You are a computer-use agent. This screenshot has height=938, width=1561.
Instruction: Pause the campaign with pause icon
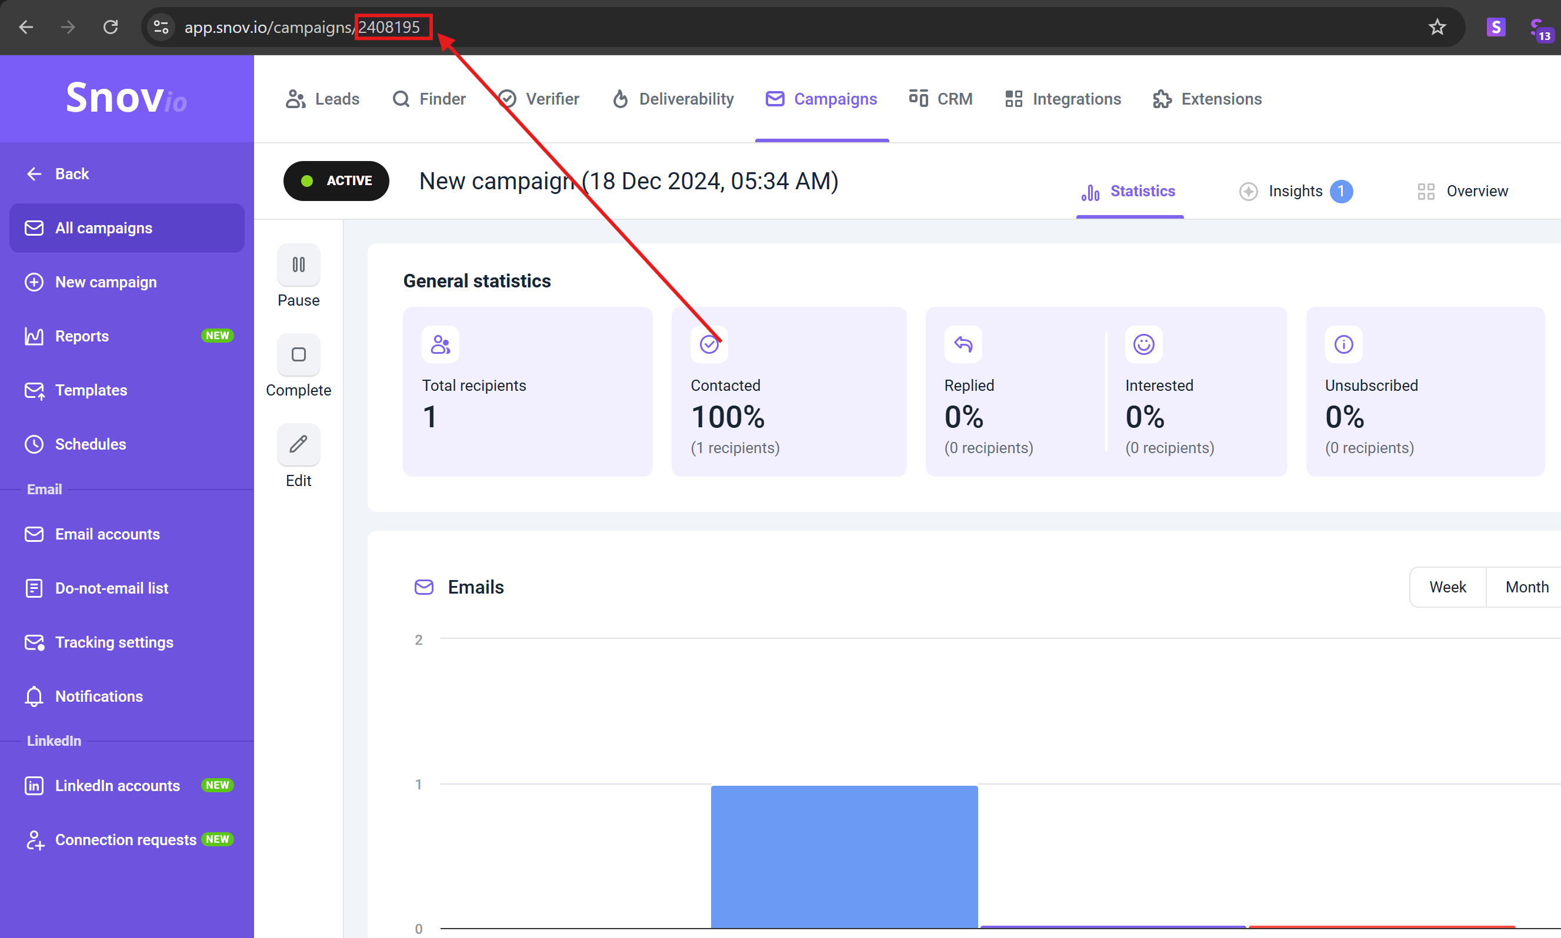coord(299,265)
